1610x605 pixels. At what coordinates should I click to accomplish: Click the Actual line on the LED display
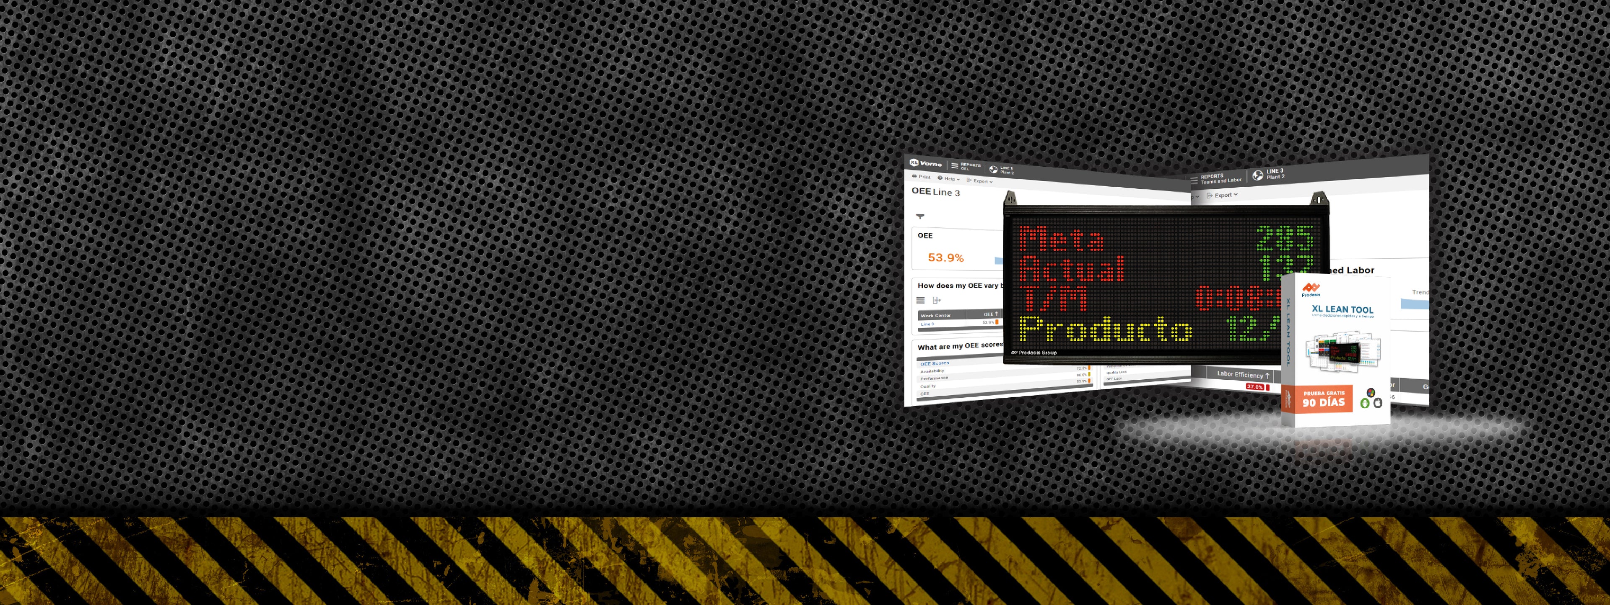1072,269
